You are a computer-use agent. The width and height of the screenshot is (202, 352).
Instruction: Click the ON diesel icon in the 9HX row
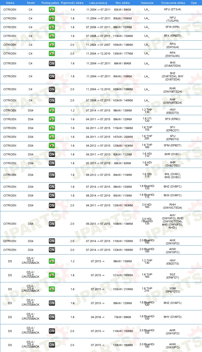52,63
